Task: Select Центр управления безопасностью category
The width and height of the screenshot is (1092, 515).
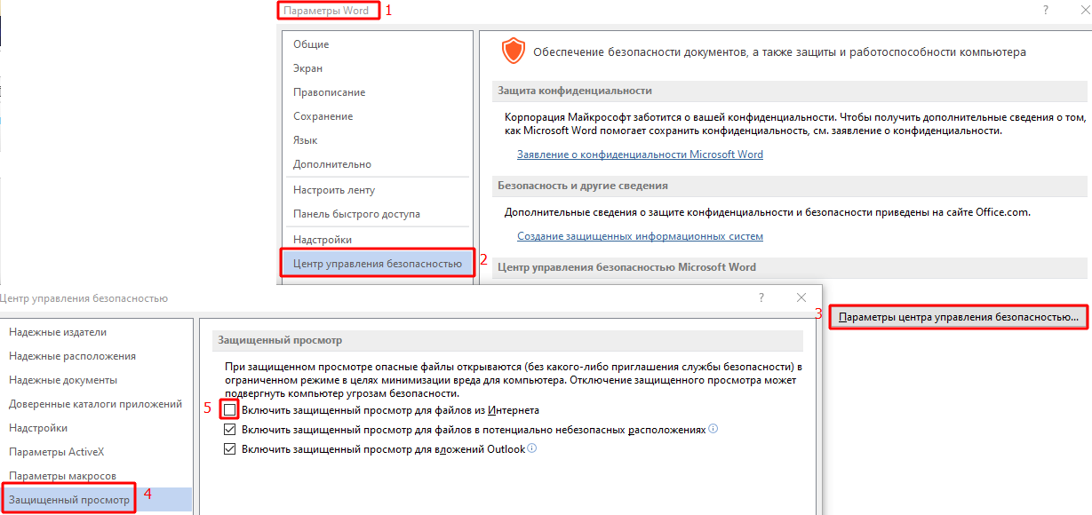Action: (378, 264)
